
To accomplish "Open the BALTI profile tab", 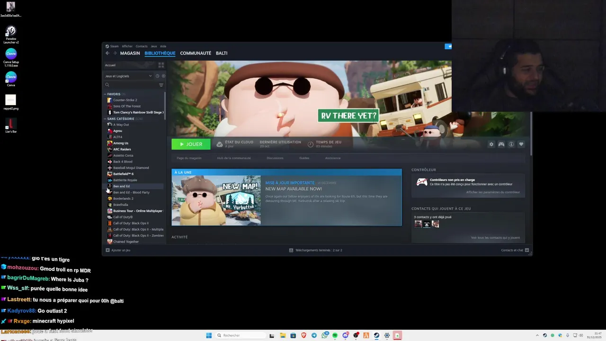I will [222, 53].
